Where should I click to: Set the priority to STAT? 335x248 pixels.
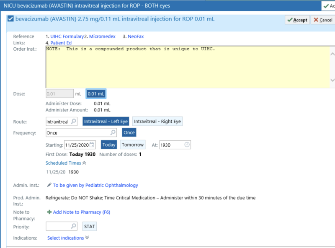click(x=90, y=226)
